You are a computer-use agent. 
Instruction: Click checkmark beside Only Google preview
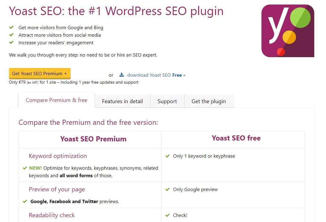click(167, 190)
